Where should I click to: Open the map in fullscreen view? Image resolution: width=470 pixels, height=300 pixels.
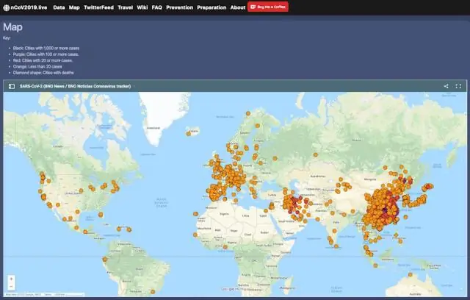[458, 86]
